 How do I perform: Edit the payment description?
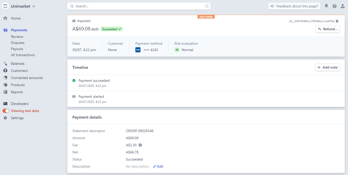click(x=158, y=167)
